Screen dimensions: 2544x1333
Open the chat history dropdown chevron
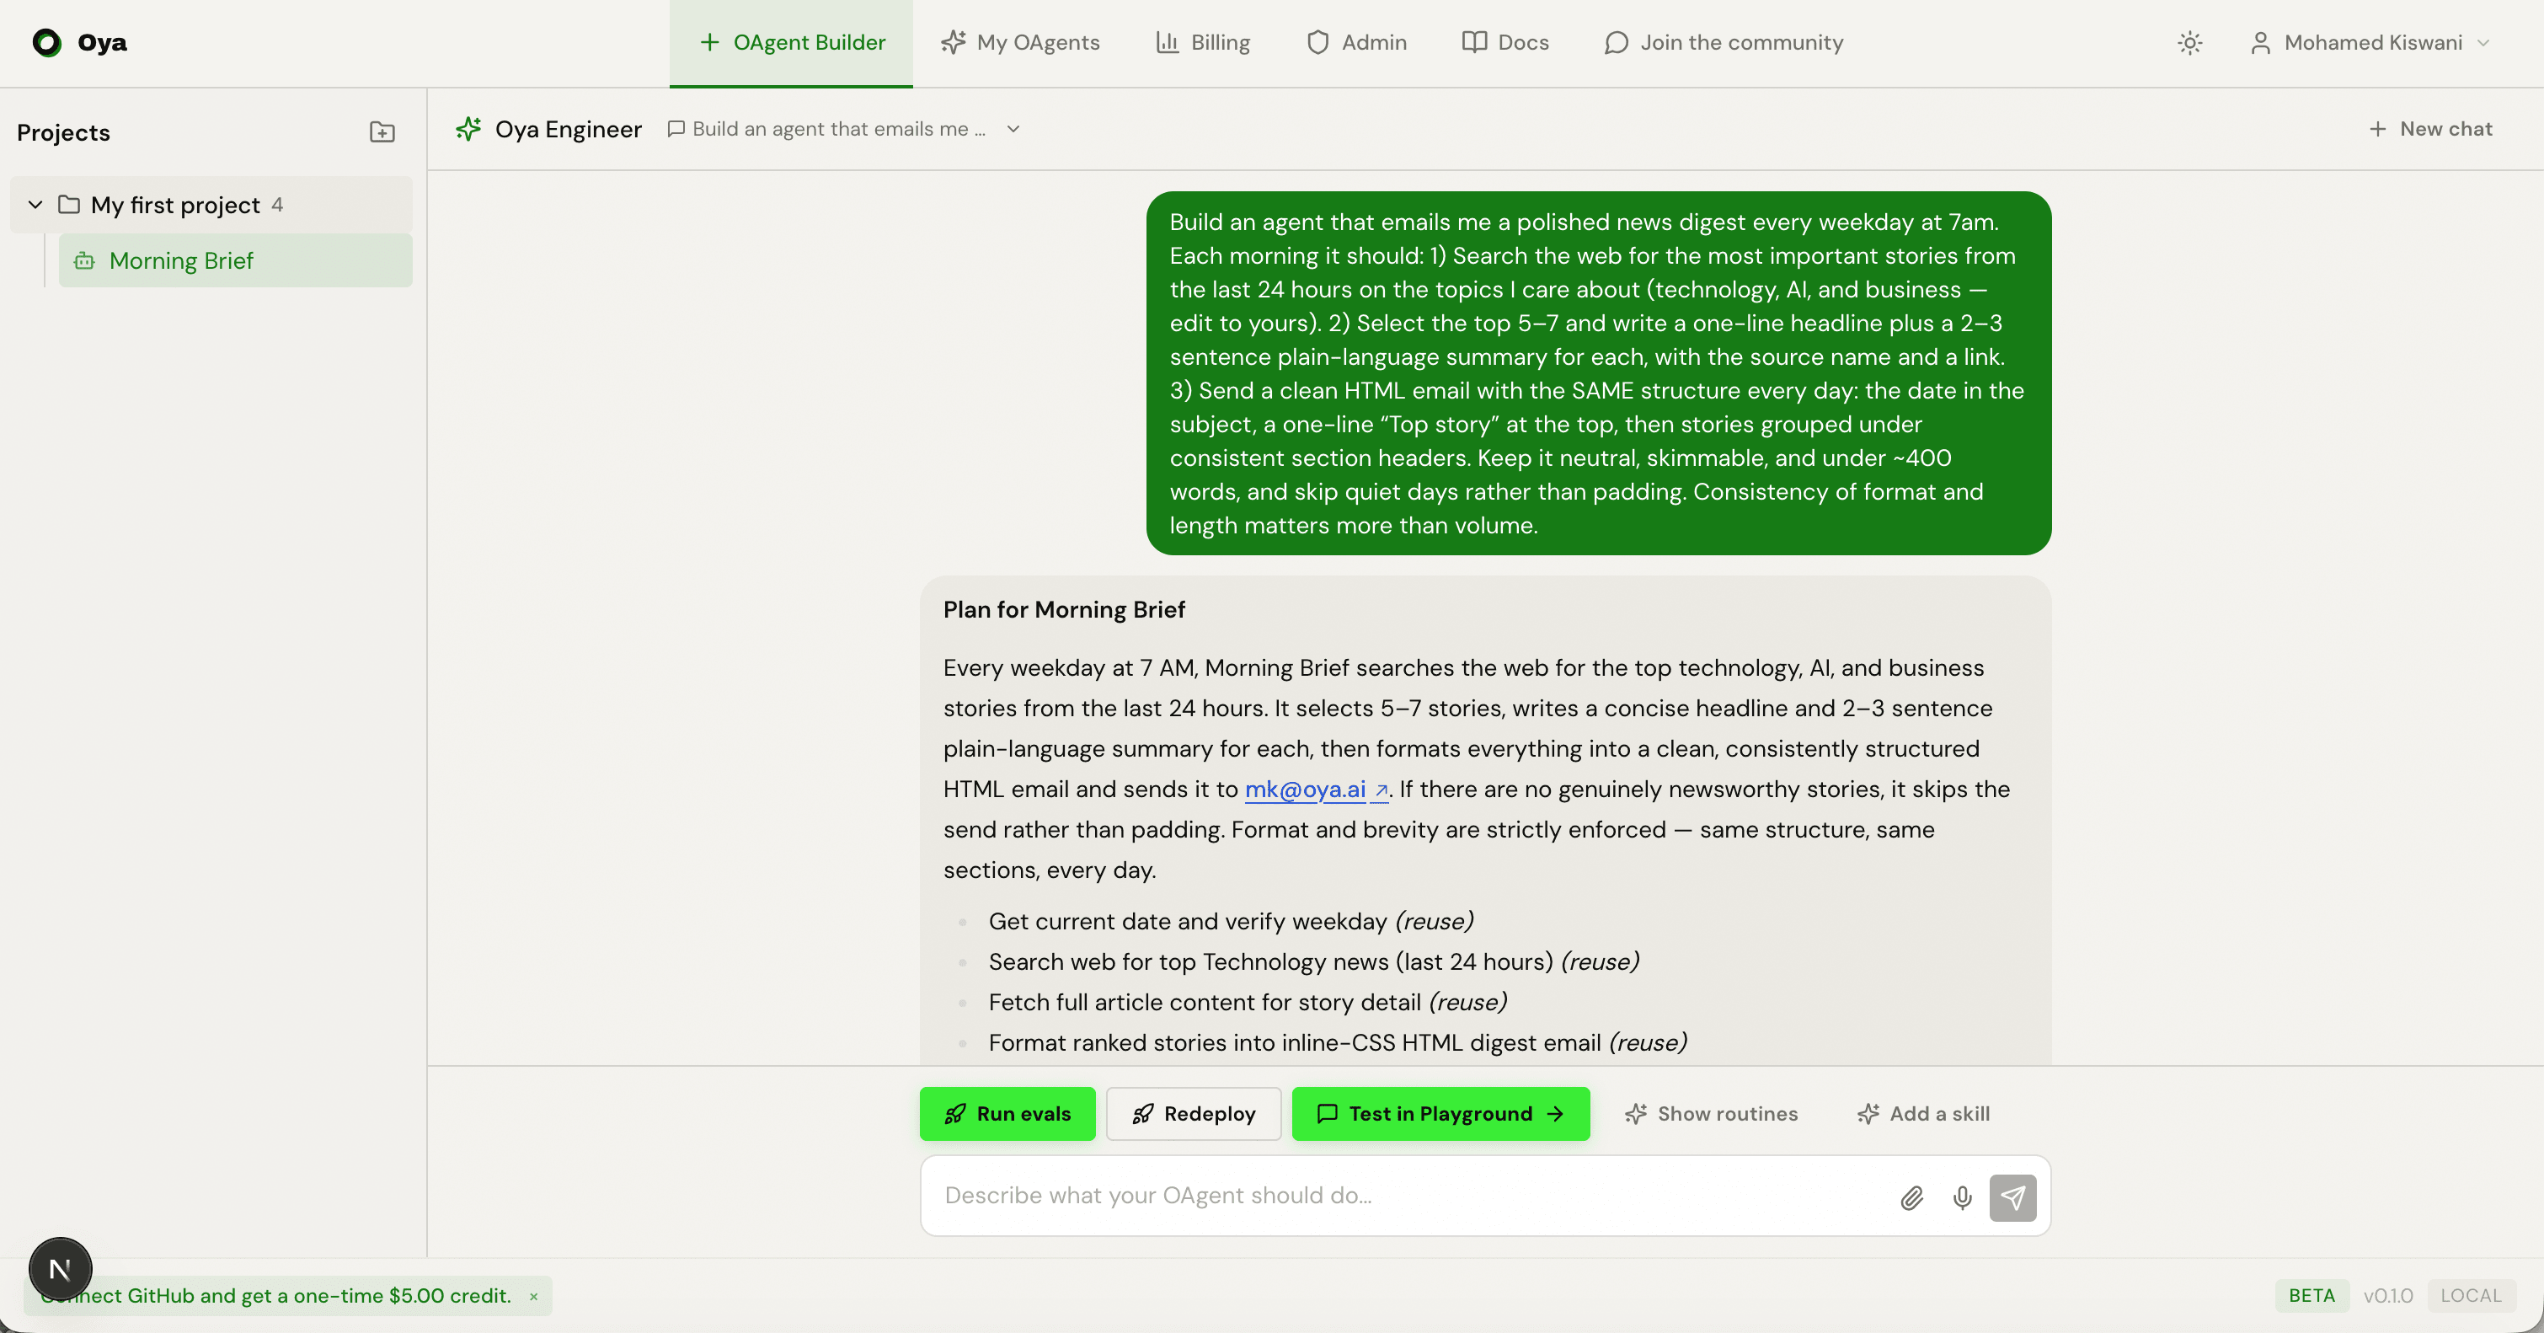coord(1013,128)
